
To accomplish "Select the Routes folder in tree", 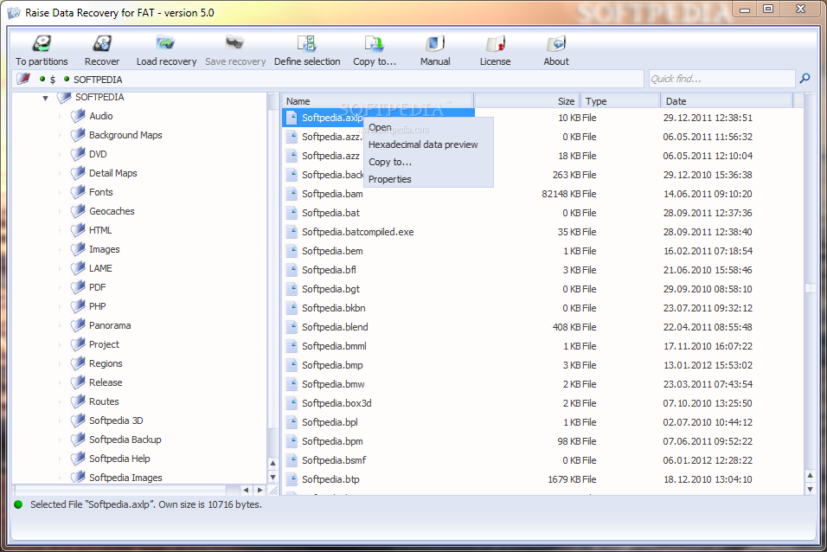I will [x=104, y=401].
